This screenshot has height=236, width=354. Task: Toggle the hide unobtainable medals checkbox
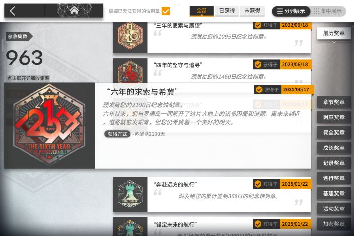166,11
